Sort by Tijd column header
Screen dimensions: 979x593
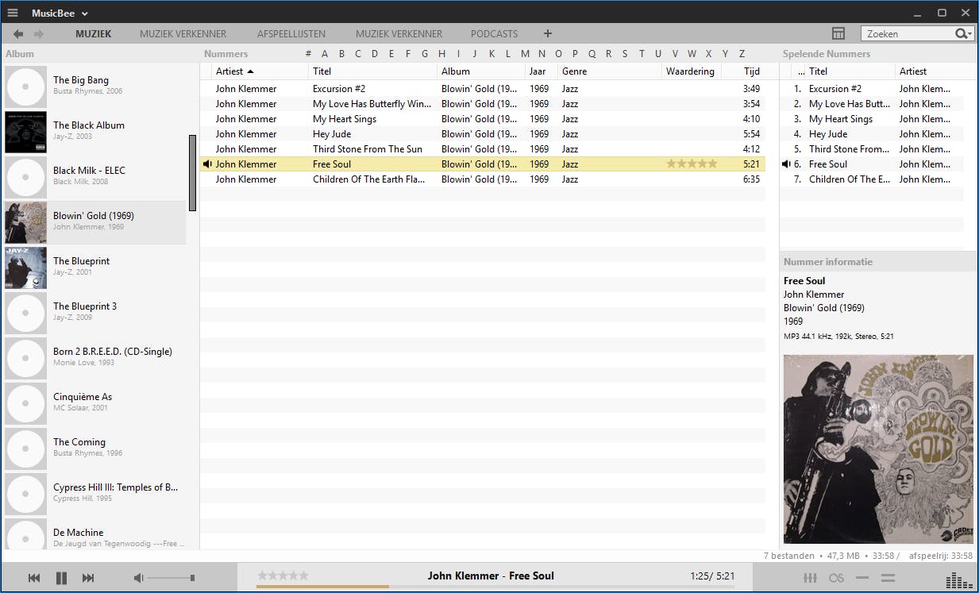[744, 71]
